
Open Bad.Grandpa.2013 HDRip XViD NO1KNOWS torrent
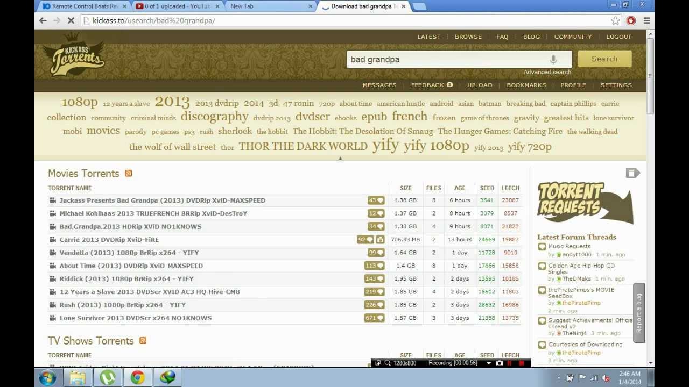[131, 226]
